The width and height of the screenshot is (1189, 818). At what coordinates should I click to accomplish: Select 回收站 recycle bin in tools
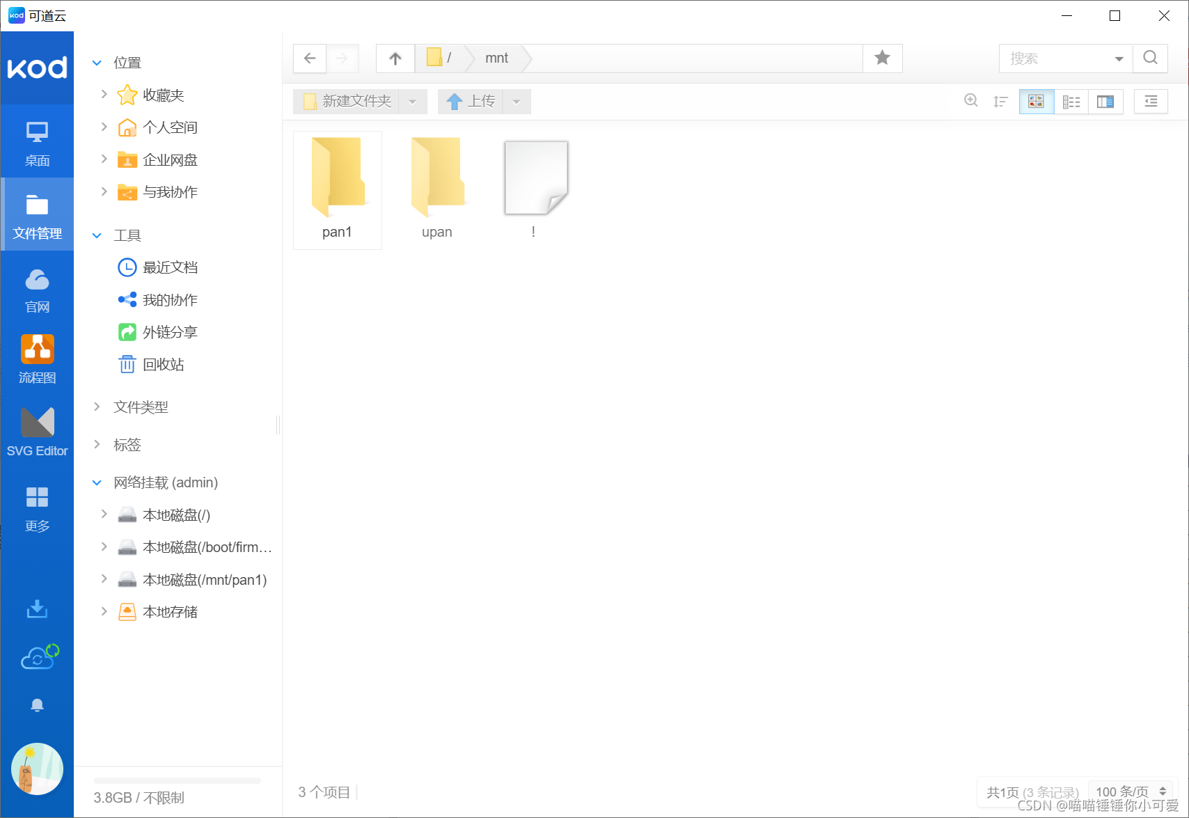coord(163,365)
